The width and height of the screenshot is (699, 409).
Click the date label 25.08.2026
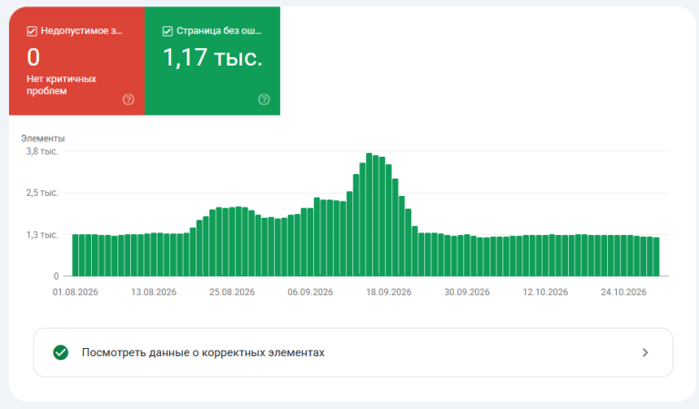[x=232, y=292]
